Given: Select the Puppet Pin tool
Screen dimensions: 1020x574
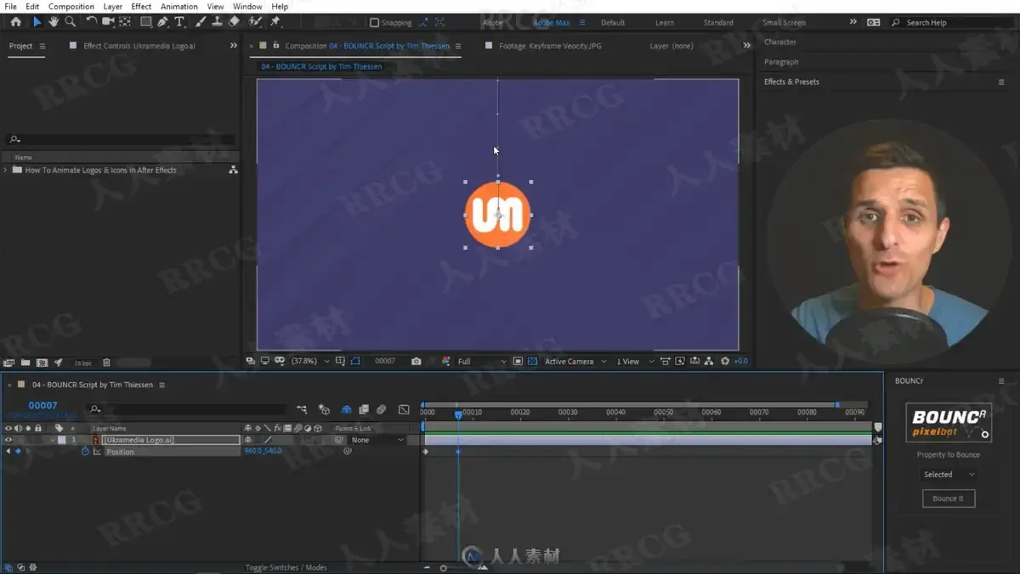Looking at the screenshot, I should click(275, 22).
